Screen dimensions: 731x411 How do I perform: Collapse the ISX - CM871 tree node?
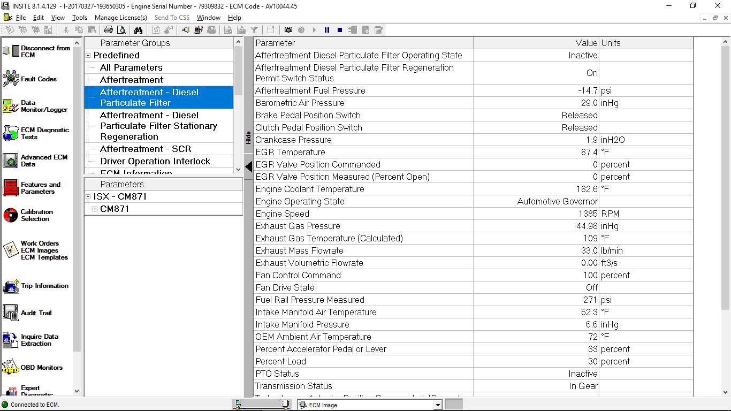(88, 197)
